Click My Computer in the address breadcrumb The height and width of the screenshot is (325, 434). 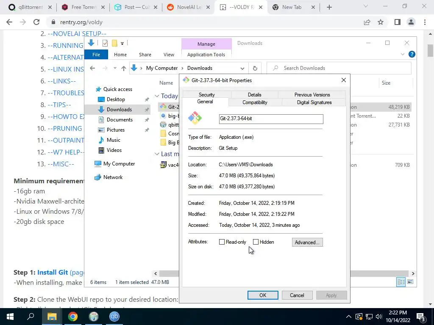(x=162, y=68)
